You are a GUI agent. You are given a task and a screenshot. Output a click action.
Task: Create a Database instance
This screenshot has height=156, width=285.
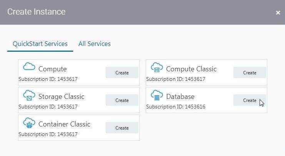250,100
